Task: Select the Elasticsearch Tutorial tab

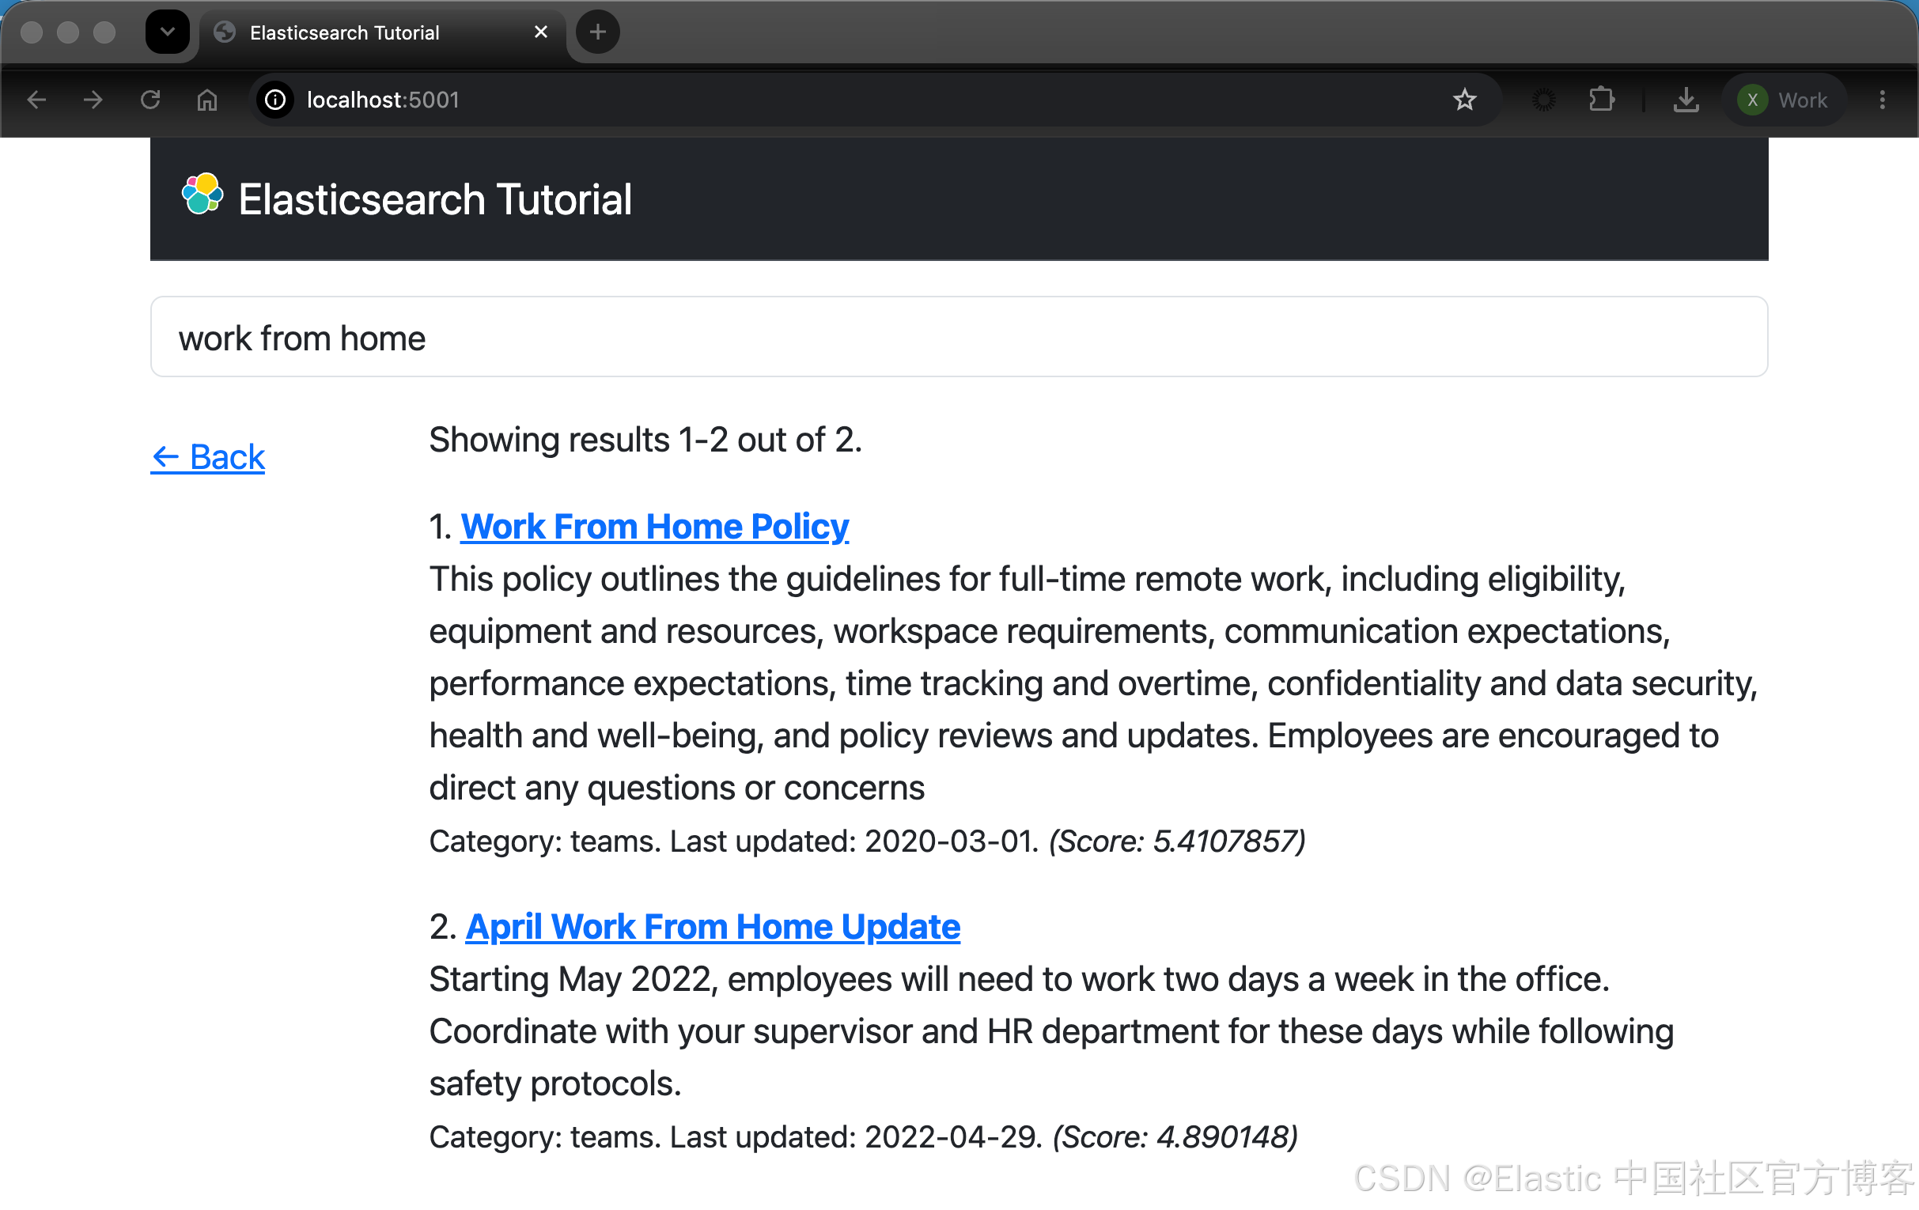Action: coord(383,32)
